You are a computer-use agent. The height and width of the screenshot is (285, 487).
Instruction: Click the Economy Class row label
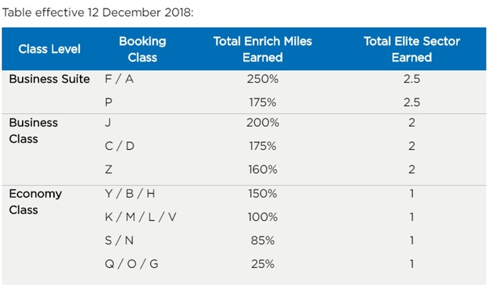[x=35, y=202]
